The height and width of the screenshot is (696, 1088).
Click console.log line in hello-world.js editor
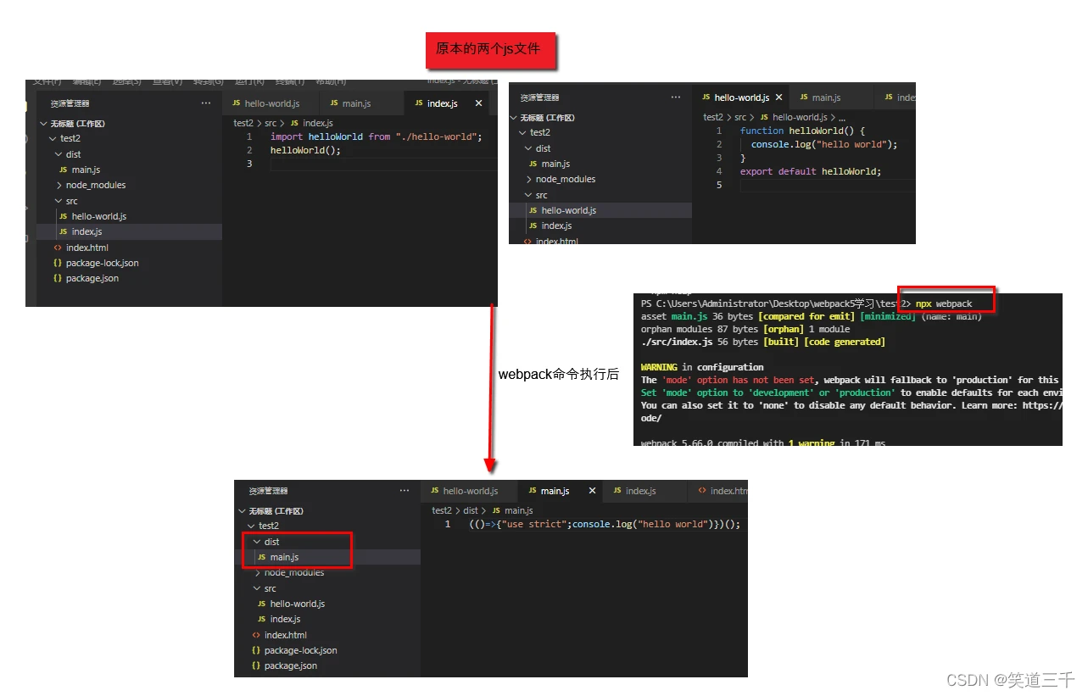pos(824,144)
